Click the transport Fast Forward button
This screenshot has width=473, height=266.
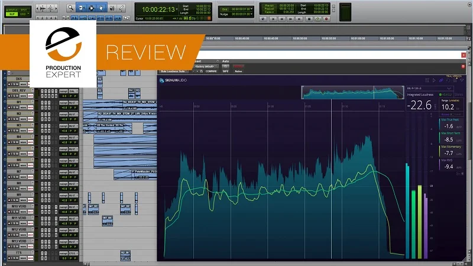click(x=290, y=19)
